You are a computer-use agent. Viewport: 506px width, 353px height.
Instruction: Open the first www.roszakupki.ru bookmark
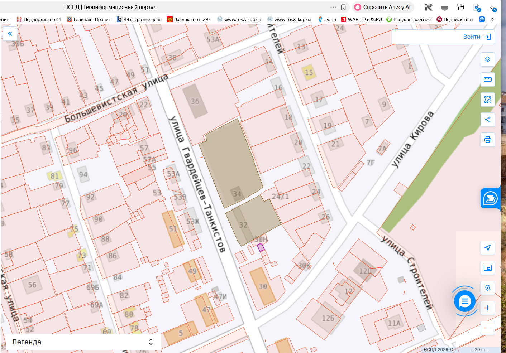point(240,19)
